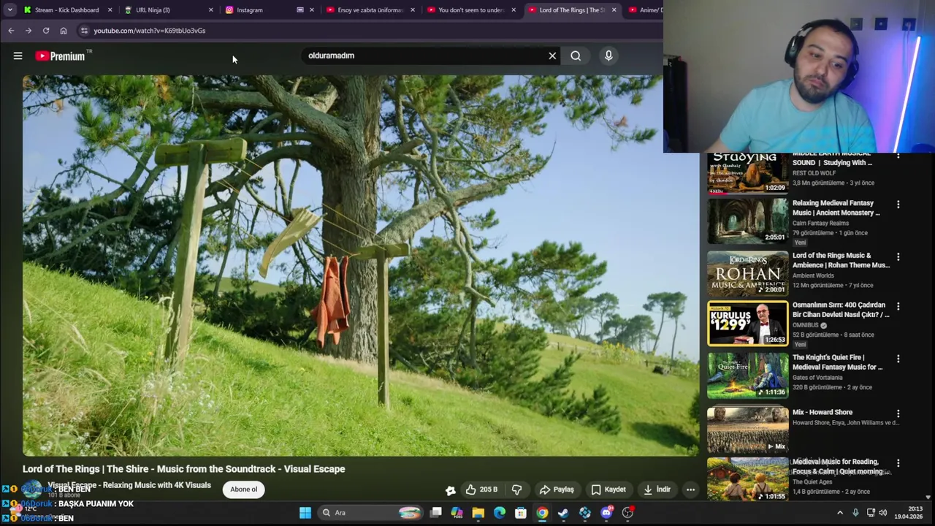Share the video with the Paylaş button
This screenshot has width=935, height=526.
pyautogui.click(x=557, y=489)
